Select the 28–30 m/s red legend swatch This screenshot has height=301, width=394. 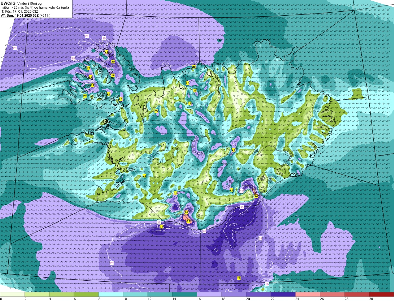[357, 295]
